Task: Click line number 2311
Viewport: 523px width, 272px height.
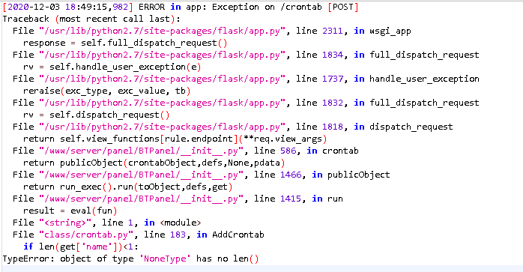Action: click(333, 31)
